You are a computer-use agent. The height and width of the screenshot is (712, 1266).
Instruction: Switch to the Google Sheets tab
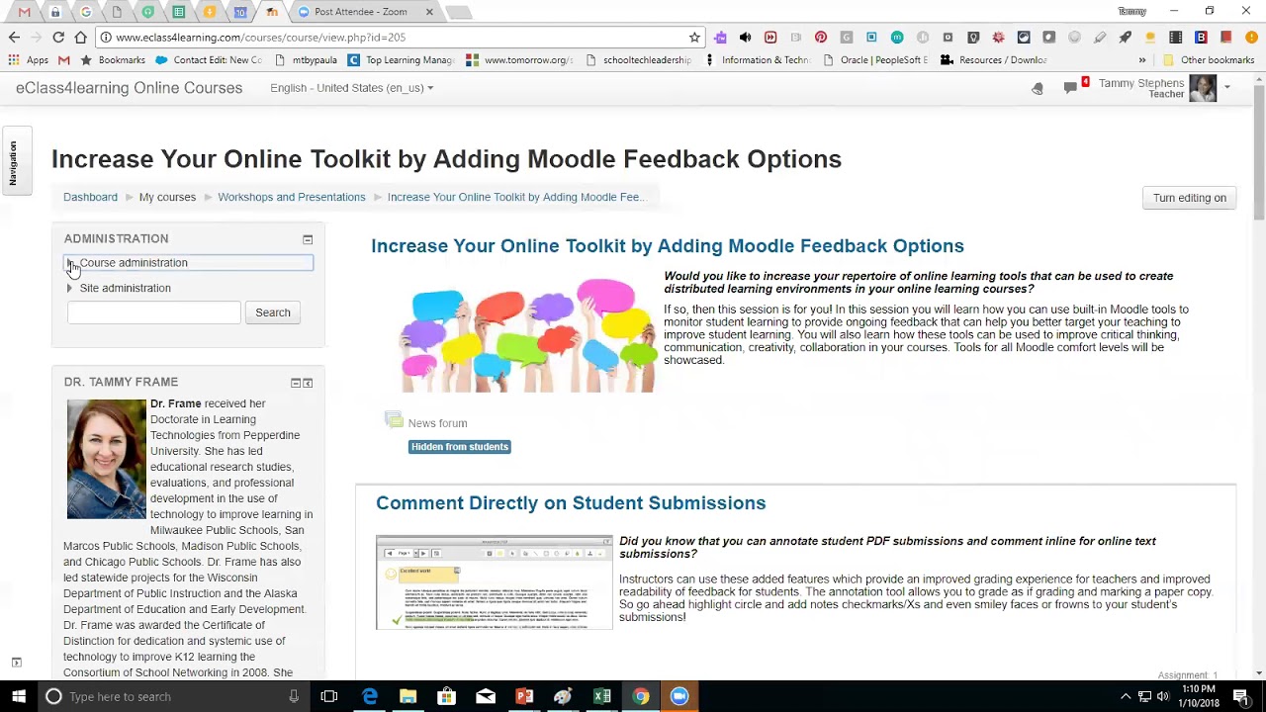point(178,12)
